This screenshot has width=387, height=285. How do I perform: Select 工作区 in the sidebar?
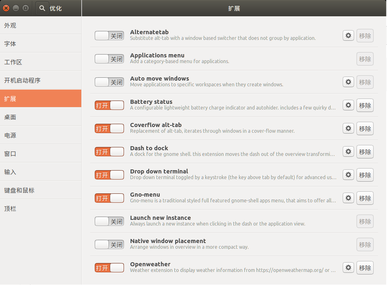(41, 62)
